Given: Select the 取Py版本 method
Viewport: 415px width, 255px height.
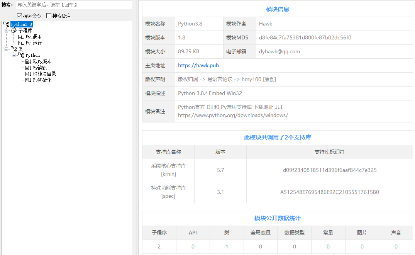Looking at the screenshot, I should point(42,61).
